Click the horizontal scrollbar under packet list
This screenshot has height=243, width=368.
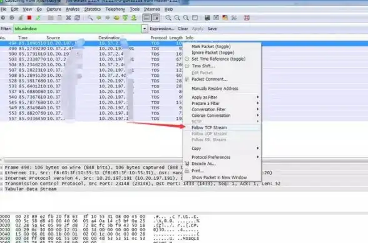pyautogui.click(x=93, y=161)
